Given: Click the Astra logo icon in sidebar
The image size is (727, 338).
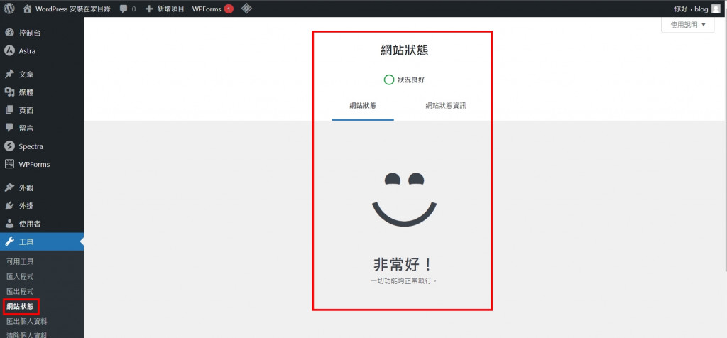Looking at the screenshot, I should coord(9,51).
